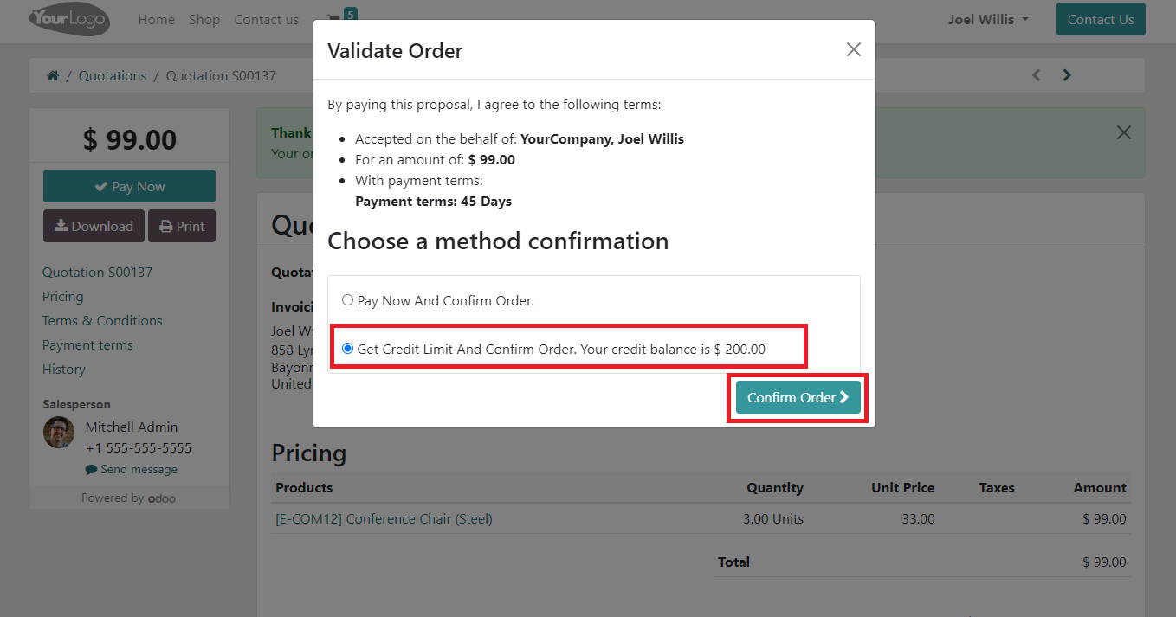Click the home icon in breadcrumb
1176x617 pixels.
click(53, 76)
